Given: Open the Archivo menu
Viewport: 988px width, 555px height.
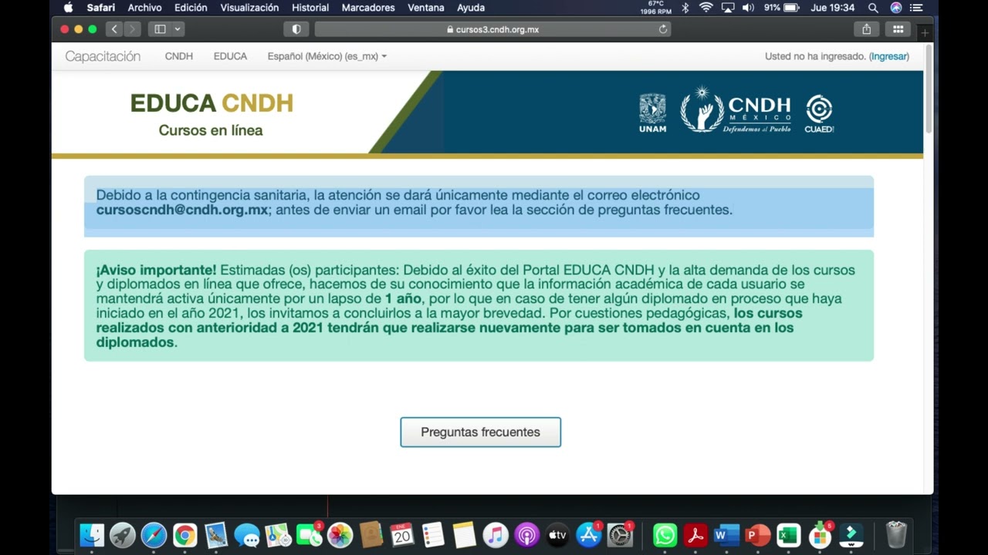Looking at the screenshot, I should click(144, 8).
